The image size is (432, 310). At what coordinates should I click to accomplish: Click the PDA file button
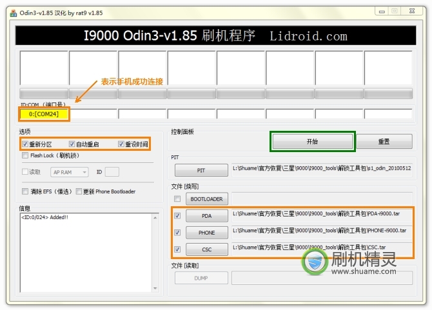(x=206, y=215)
